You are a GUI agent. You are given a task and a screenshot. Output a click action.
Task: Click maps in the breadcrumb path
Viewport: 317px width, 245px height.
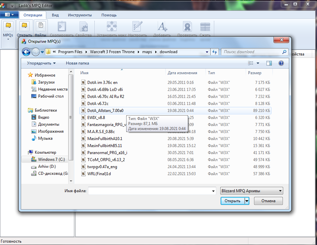(147, 52)
